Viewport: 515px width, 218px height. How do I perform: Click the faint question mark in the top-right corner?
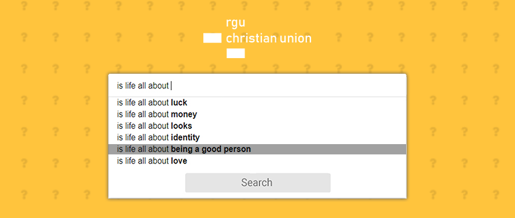[496, 5]
